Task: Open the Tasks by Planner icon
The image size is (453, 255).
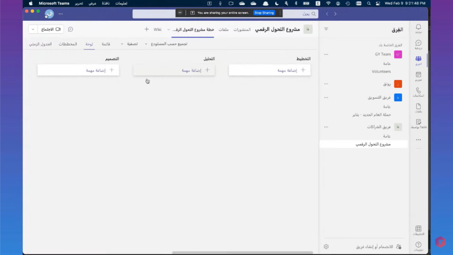Action: pos(418,124)
